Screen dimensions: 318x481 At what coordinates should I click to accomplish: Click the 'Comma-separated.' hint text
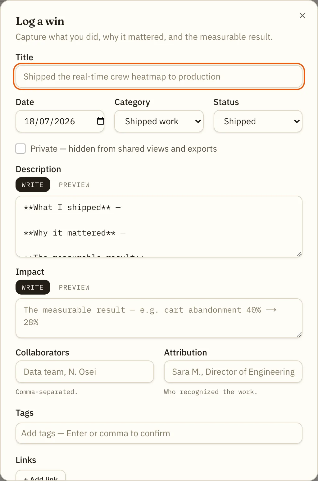tap(47, 392)
